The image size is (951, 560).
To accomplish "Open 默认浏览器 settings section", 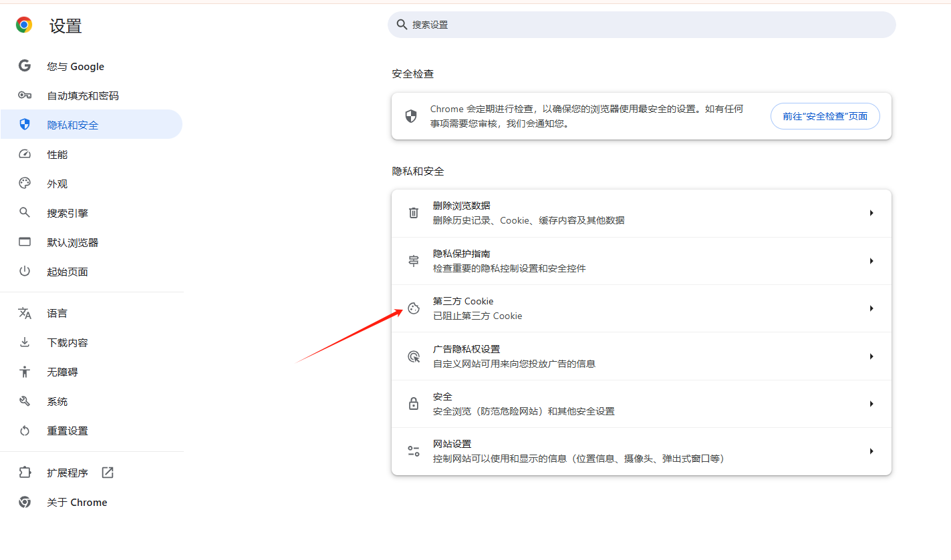I will [92, 242].
